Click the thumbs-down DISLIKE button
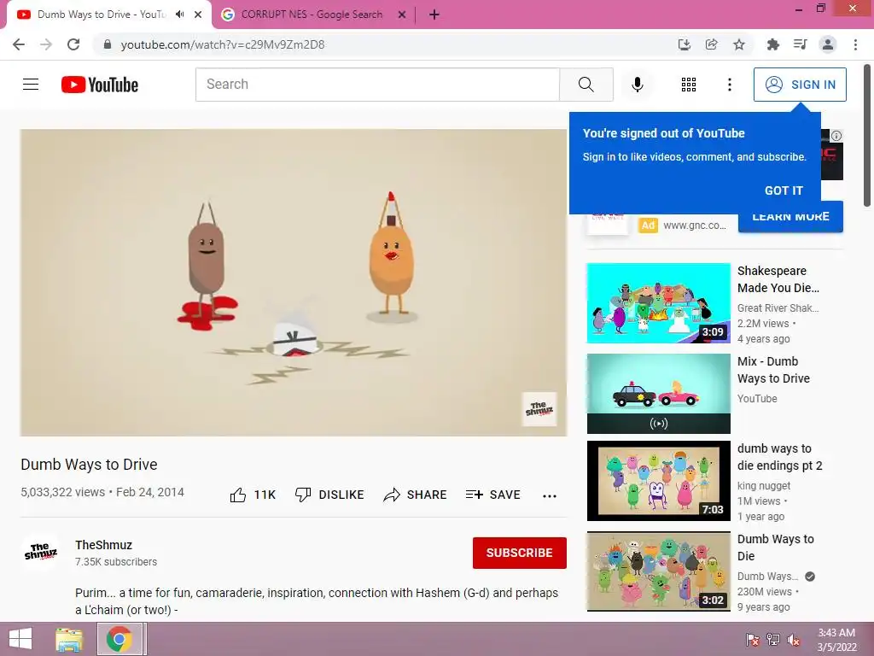The width and height of the screenshot is (874, 656). (329, 495)
